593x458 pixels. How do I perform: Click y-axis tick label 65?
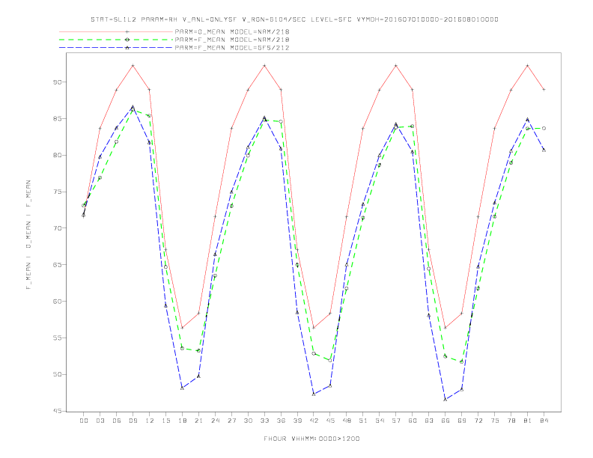click(x=57, y=265)
